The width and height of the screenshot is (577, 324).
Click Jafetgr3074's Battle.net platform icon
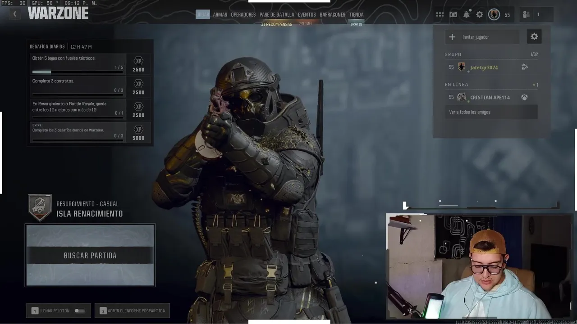pyautogui.click(x=525, y=67)
